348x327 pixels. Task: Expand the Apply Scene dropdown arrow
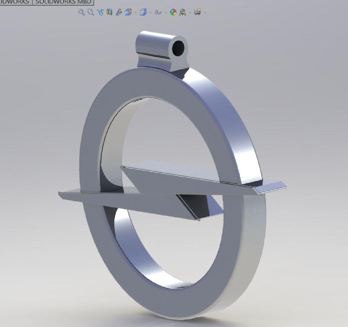pyautogui.click(x=190, y=12)
